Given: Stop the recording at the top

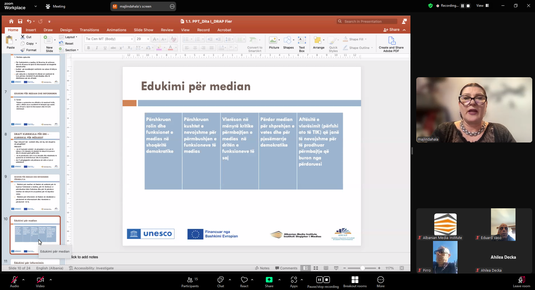Looking at the screenshot, I should tap(468, 6).
